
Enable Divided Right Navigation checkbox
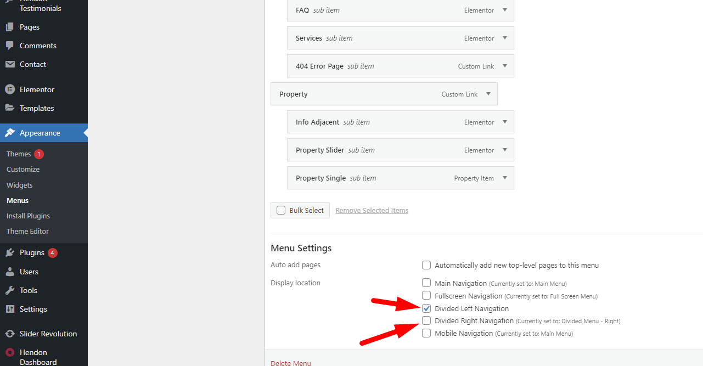pos(426,320)
